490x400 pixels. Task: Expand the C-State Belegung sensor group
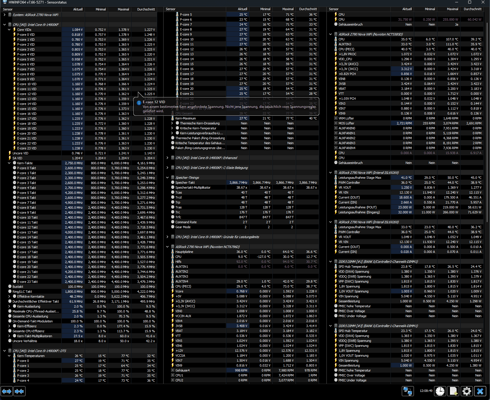(167, 168)
